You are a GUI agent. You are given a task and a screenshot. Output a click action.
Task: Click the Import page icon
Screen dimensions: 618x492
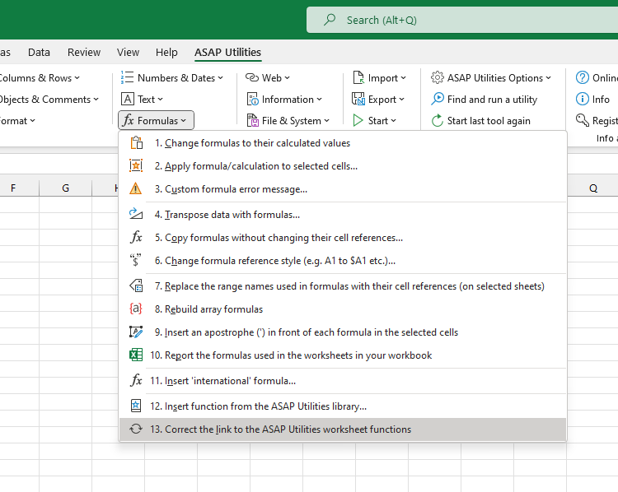(x=358, y=77)
